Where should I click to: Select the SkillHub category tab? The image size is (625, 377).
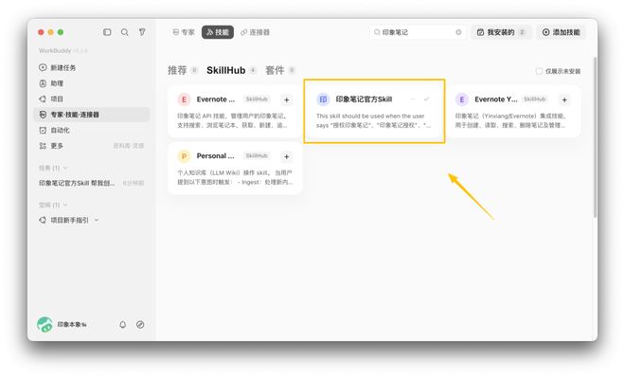(x=225, y=70)
